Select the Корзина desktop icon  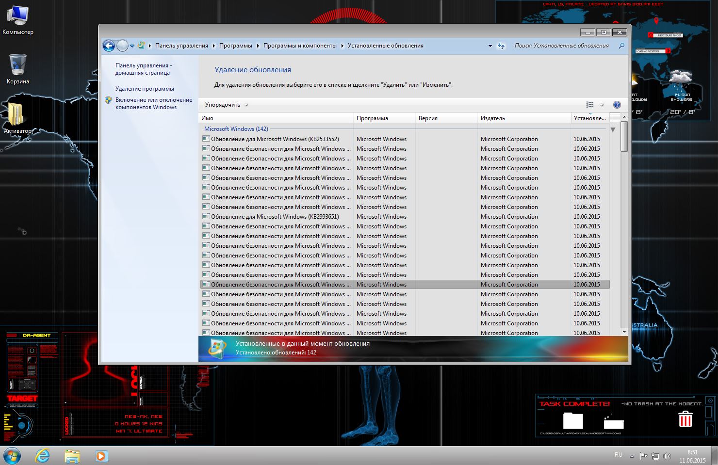(18, 69)
